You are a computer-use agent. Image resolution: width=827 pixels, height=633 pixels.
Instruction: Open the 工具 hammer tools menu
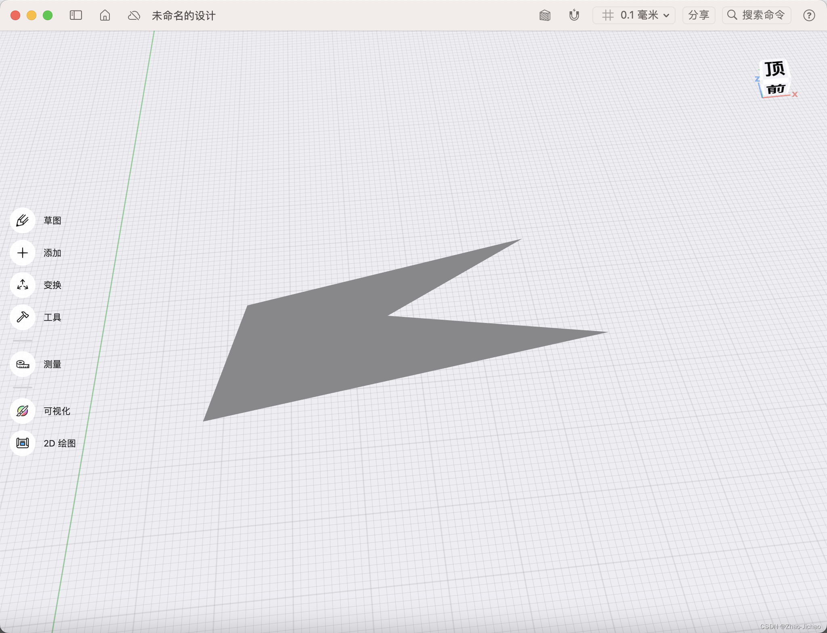coord(23,317)
